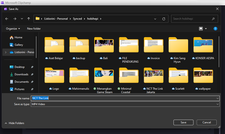Go up one folder level

29,19
